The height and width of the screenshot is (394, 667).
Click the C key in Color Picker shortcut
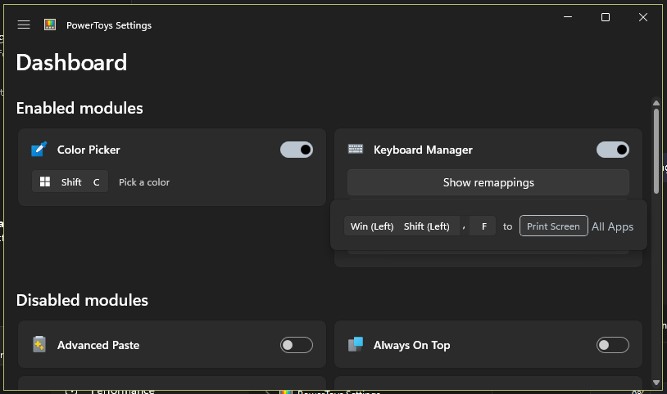pos(97,182)
